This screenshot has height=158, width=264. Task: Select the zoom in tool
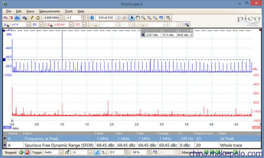(x=149, y=18)
